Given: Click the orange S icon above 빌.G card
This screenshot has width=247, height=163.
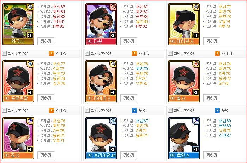Looking at the screenshot, I should pos(217,54).
